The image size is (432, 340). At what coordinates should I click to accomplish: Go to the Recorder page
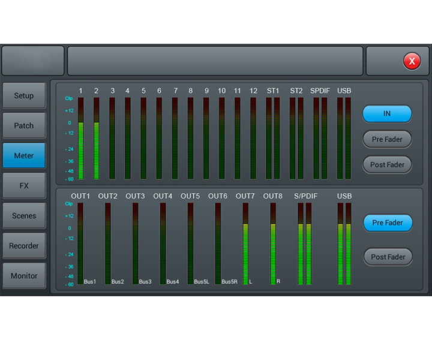(x=24, y=246)
